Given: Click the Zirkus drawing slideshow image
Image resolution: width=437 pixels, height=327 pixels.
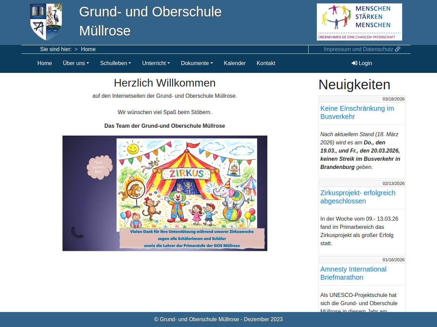Looking at the screenshot, I should 187,184.
